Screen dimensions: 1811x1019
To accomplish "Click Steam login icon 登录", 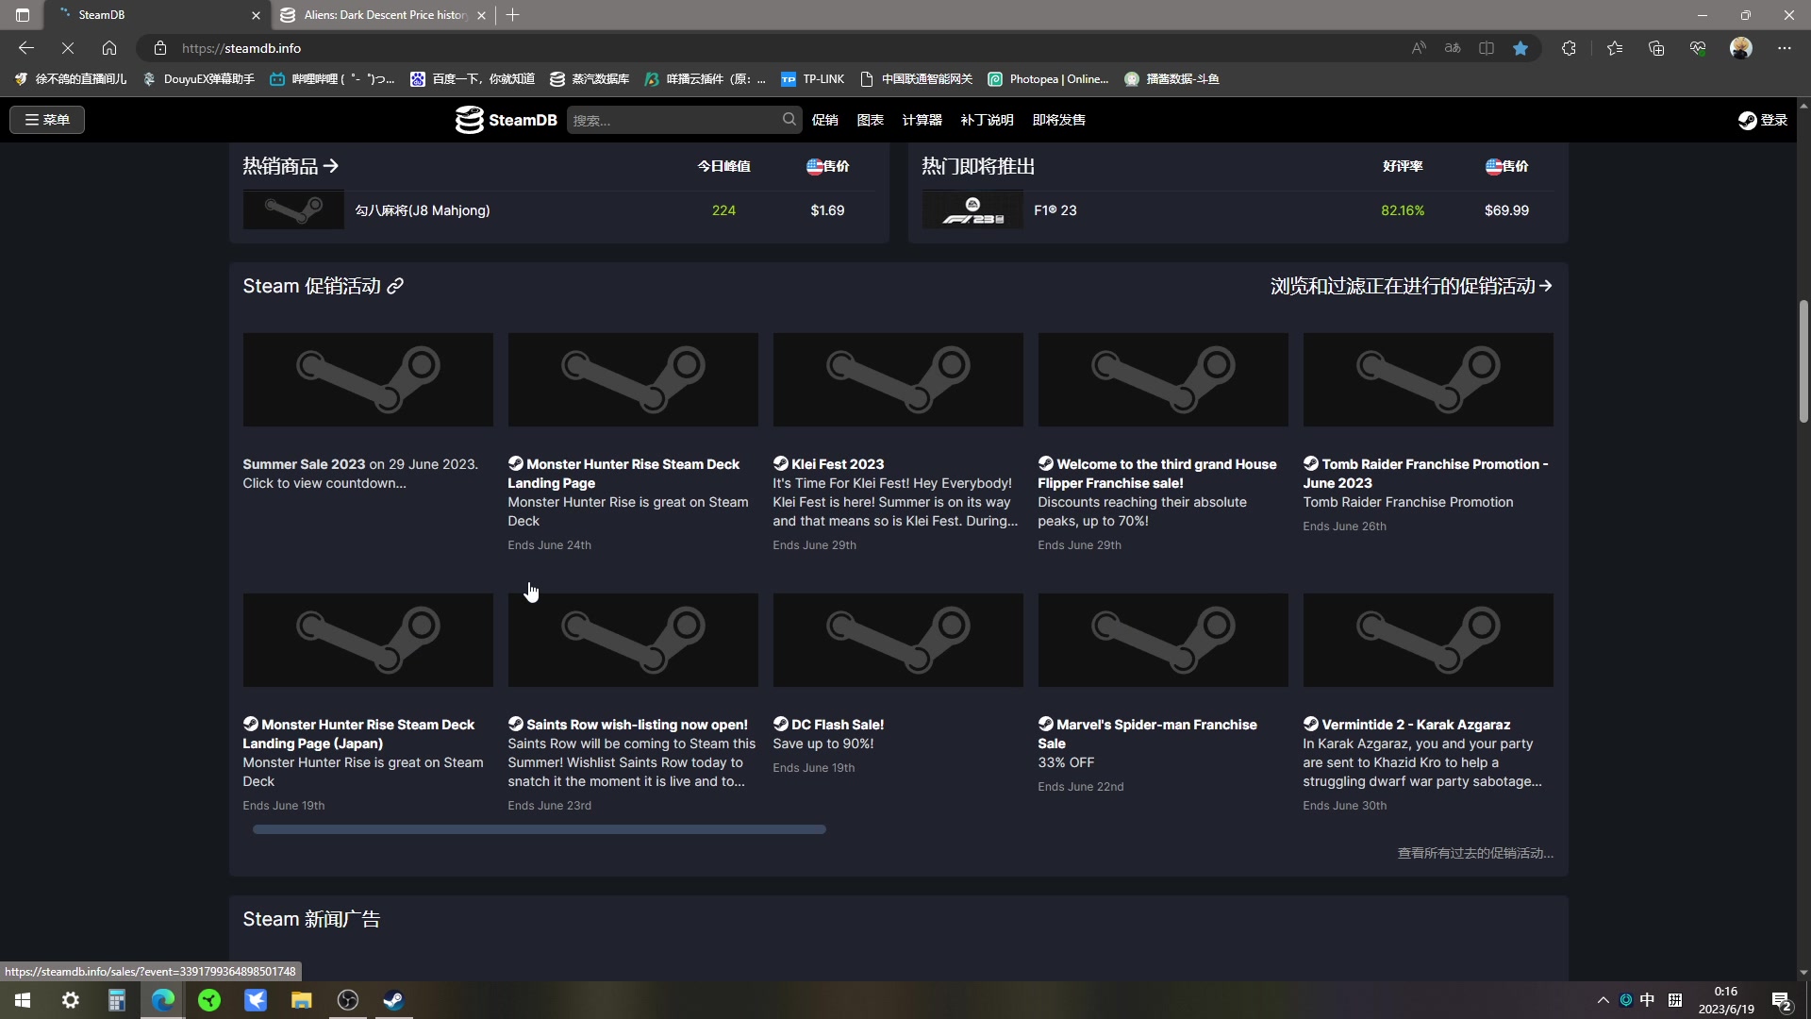I will [x=1763, y=120].
